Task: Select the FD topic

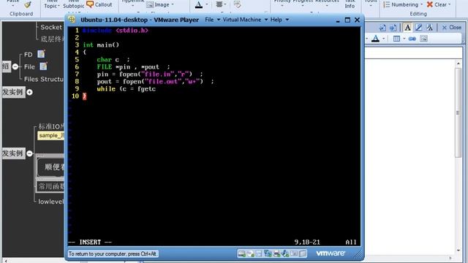Action: [29, 55]
